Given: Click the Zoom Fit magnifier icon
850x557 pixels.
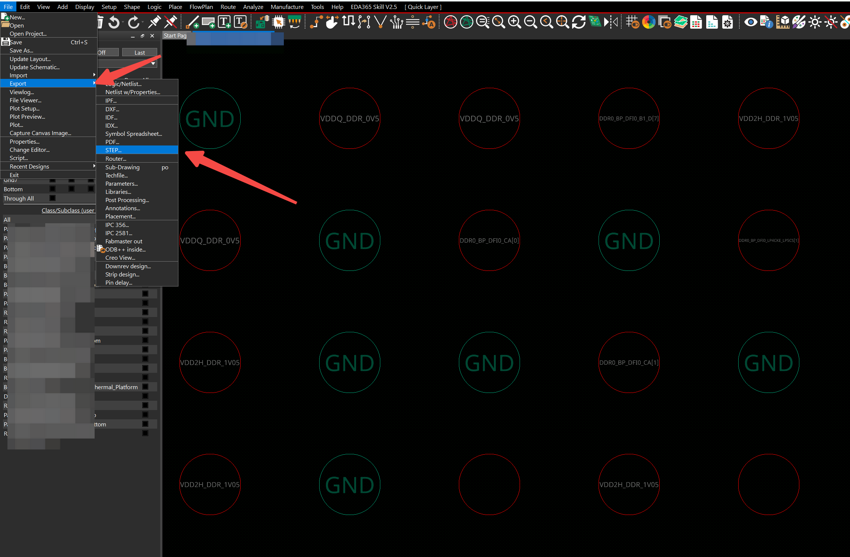Looking at the screenshot, I should (498, 22).
